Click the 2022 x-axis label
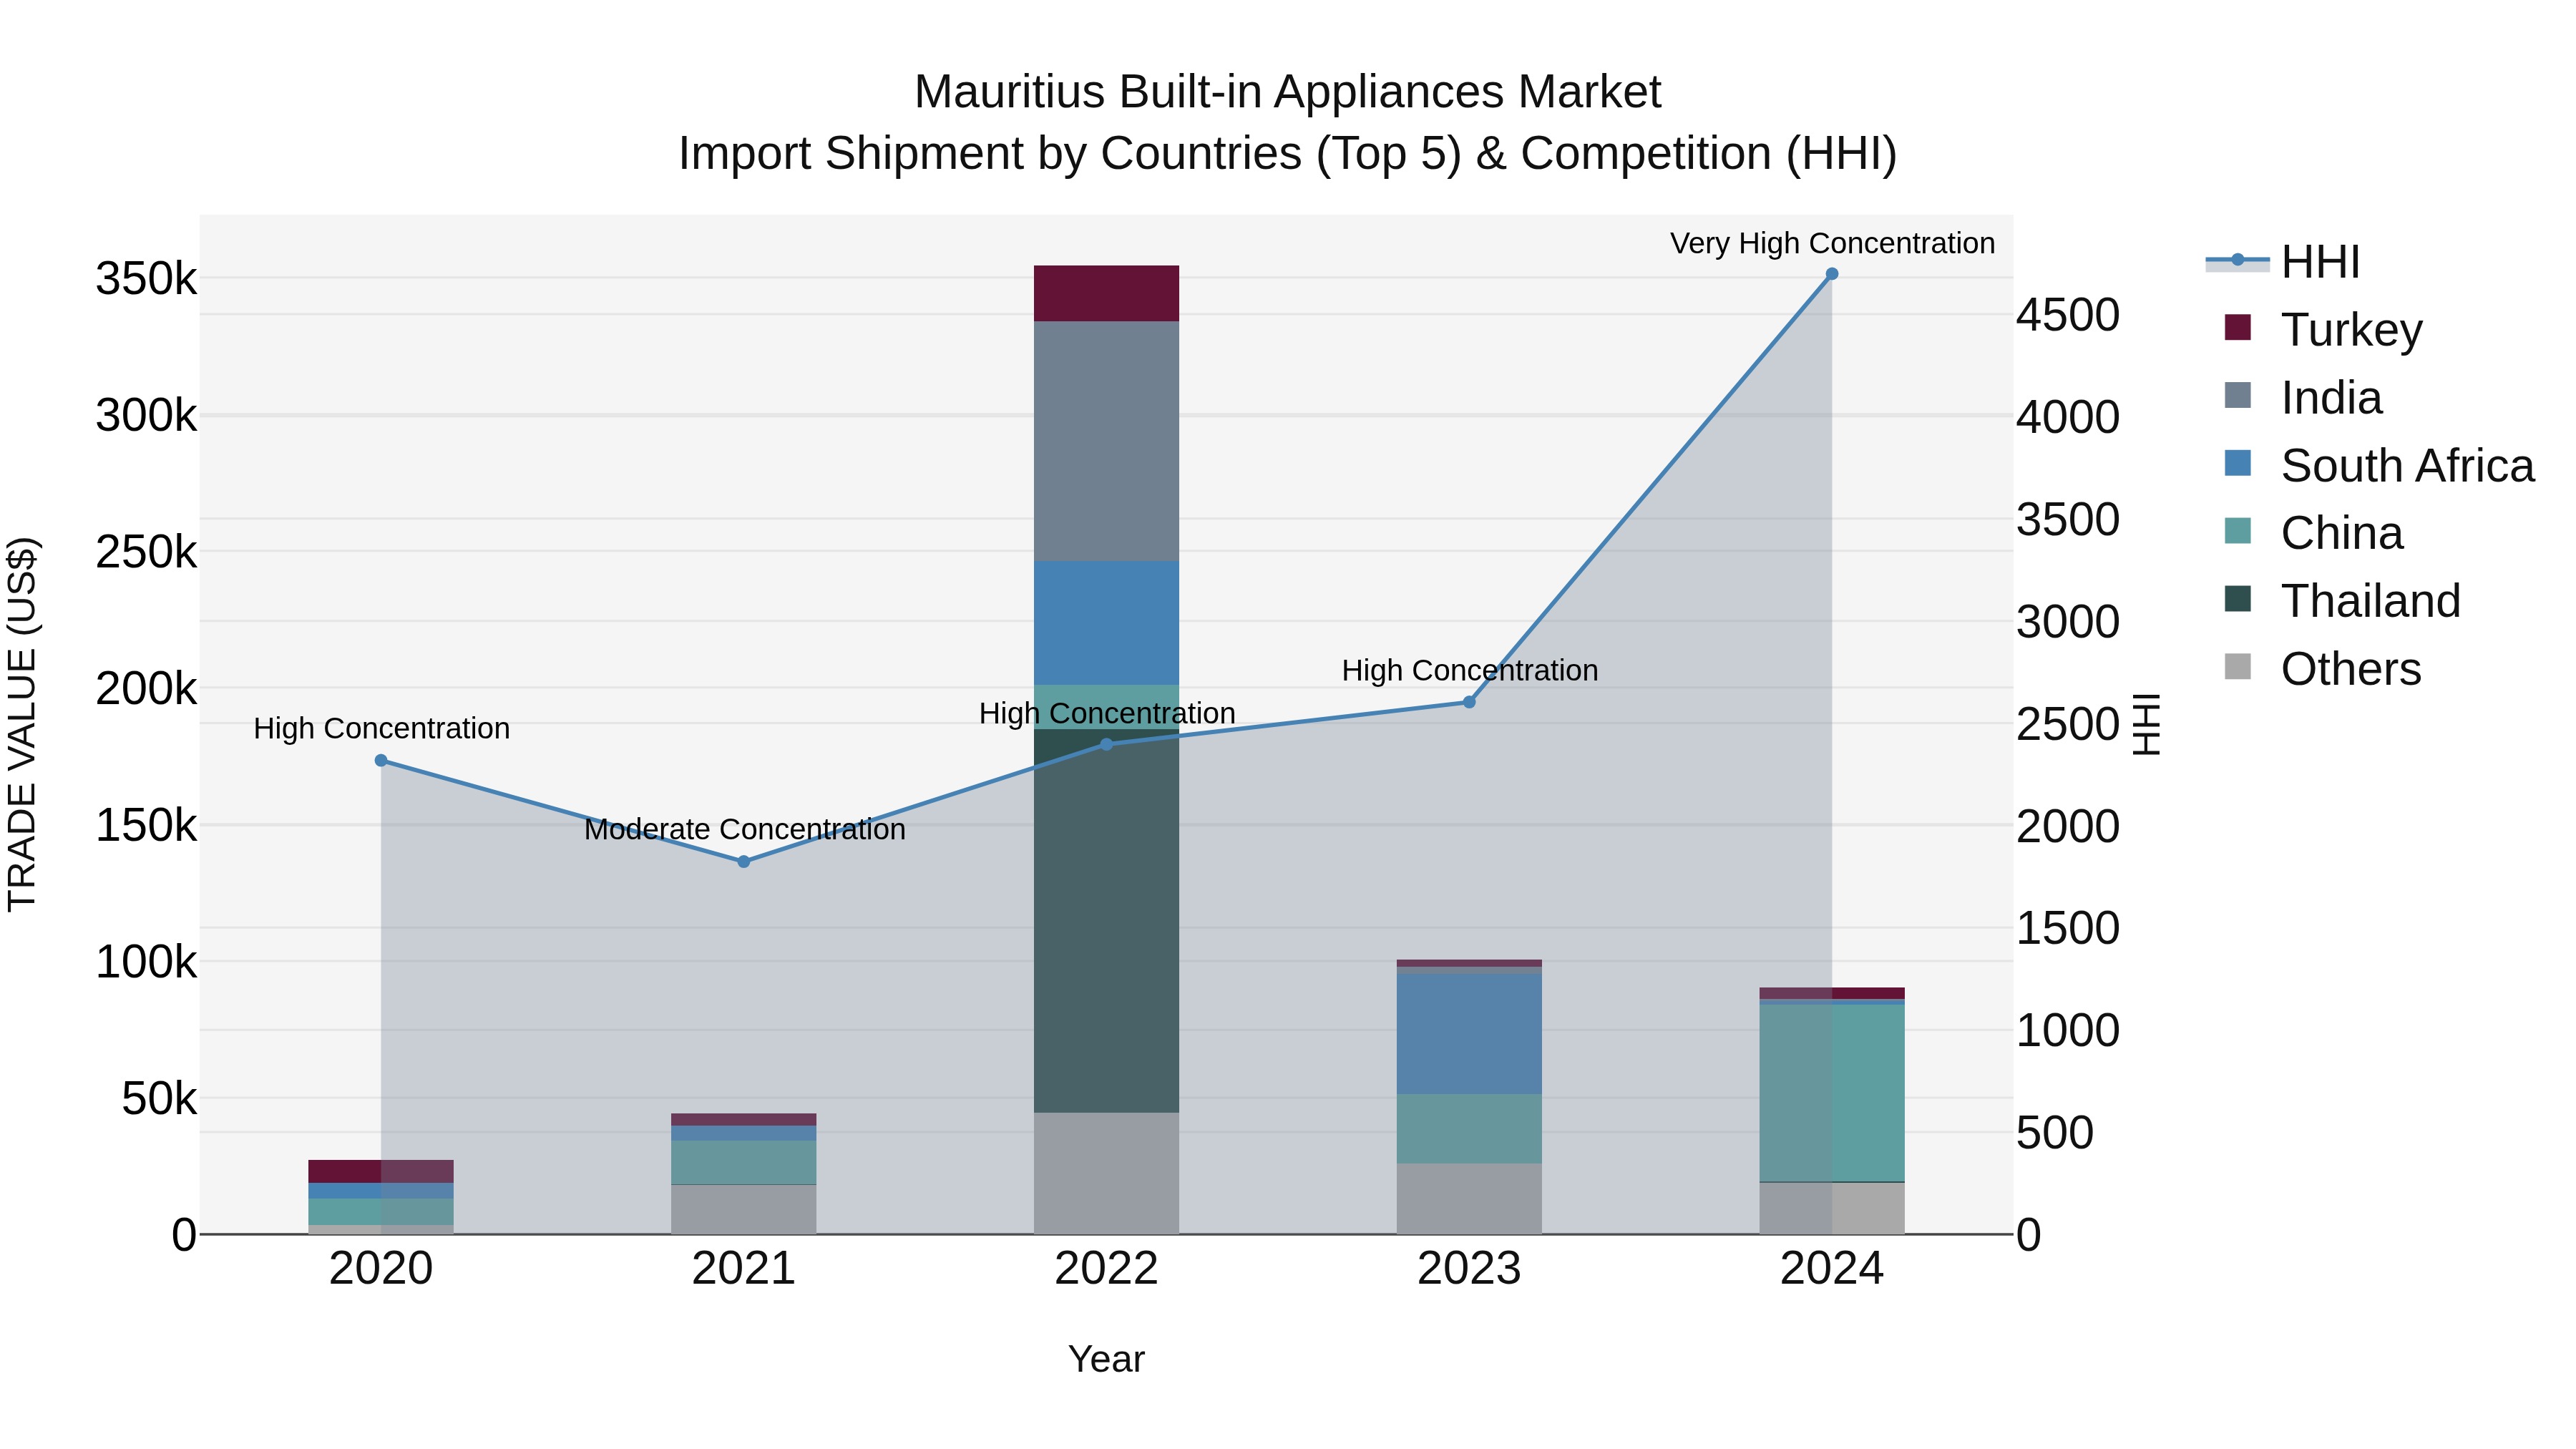The height and width of the screenshot is (1449, 2576). (1106, 1269)
